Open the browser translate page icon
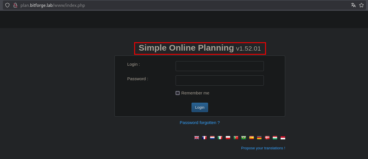The width and height of the screenshot is (368, 159). coord(353,5)
